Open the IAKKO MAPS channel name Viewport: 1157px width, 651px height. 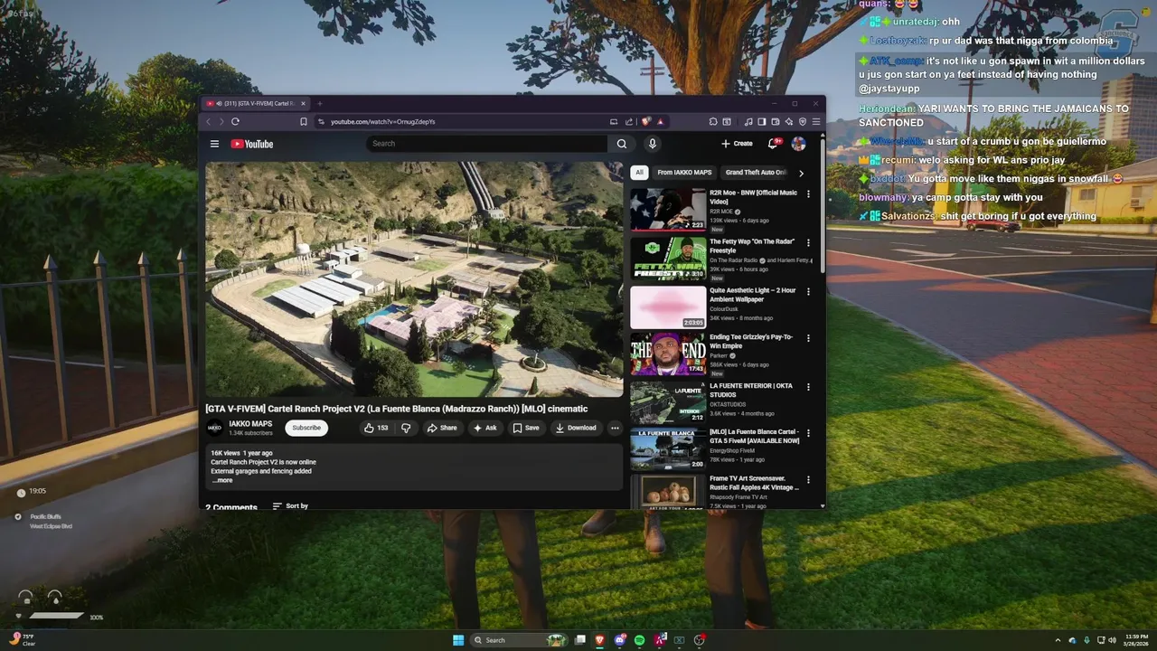click(250, 423)
